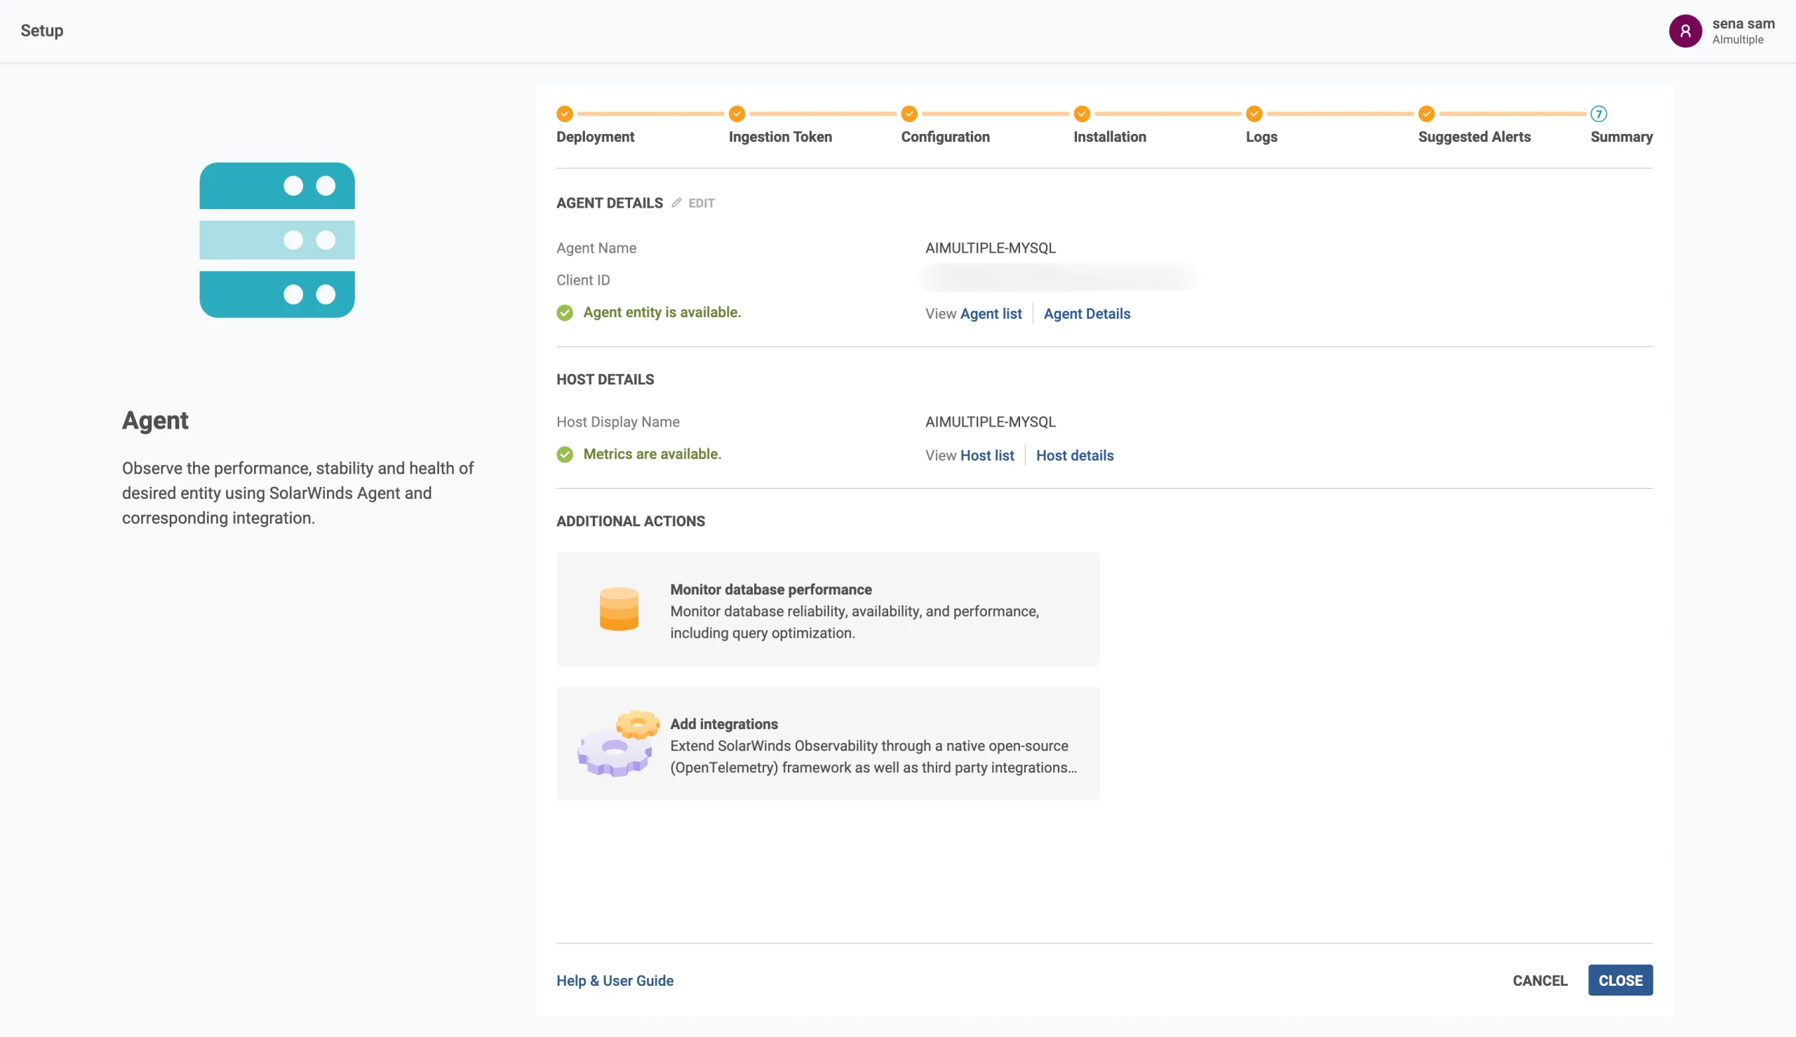Go to the Installation step
1796x1037 pixels.
[1109, 137]
